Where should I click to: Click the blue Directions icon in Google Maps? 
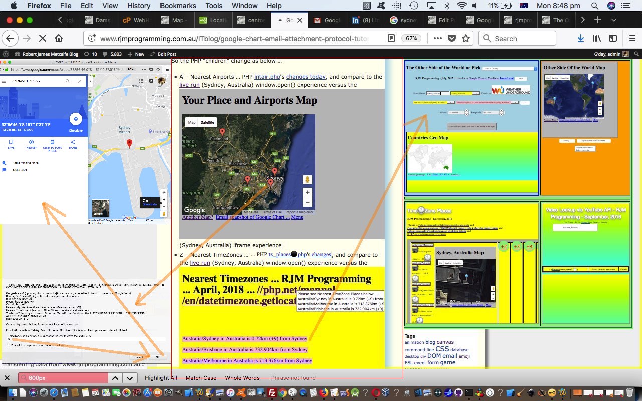click(76, 119)
